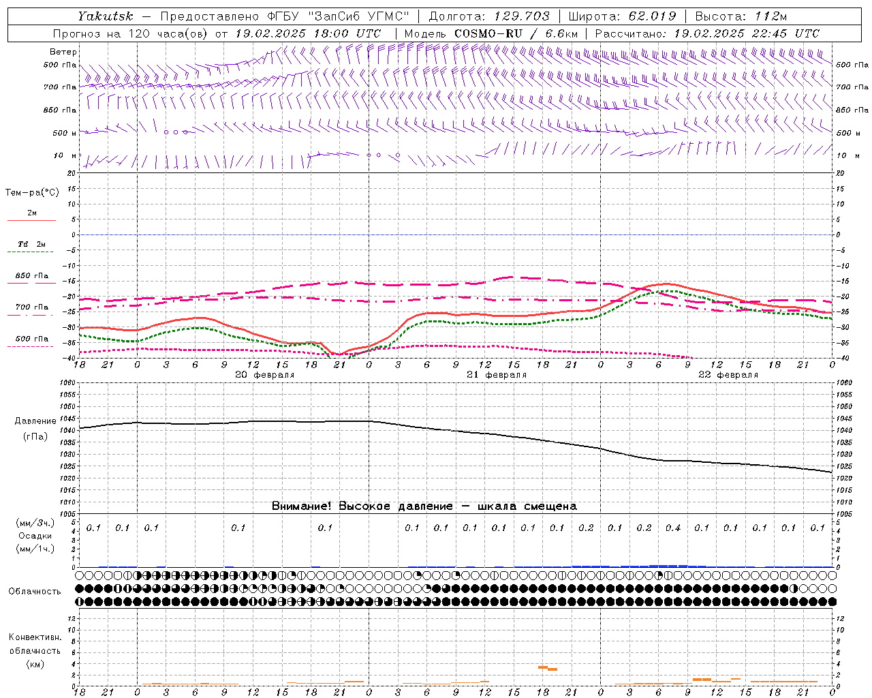Click the Ветер section label

point(63,52)
